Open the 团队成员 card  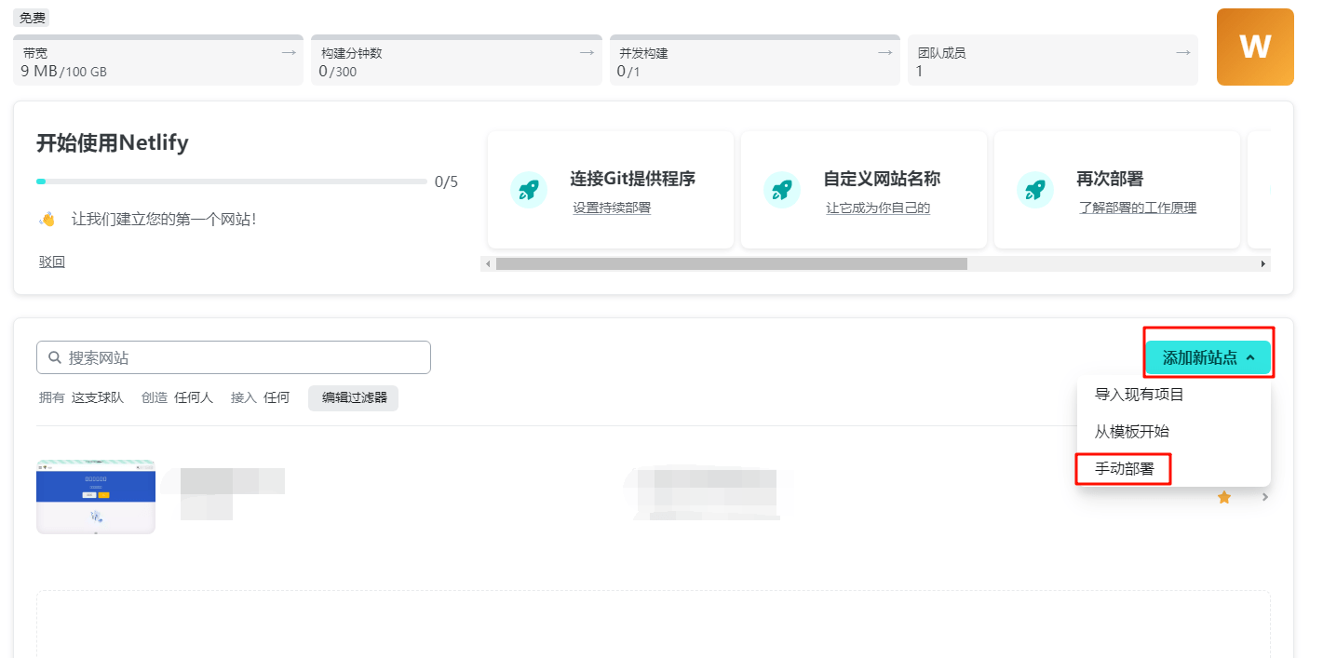tap(1053, 60)
